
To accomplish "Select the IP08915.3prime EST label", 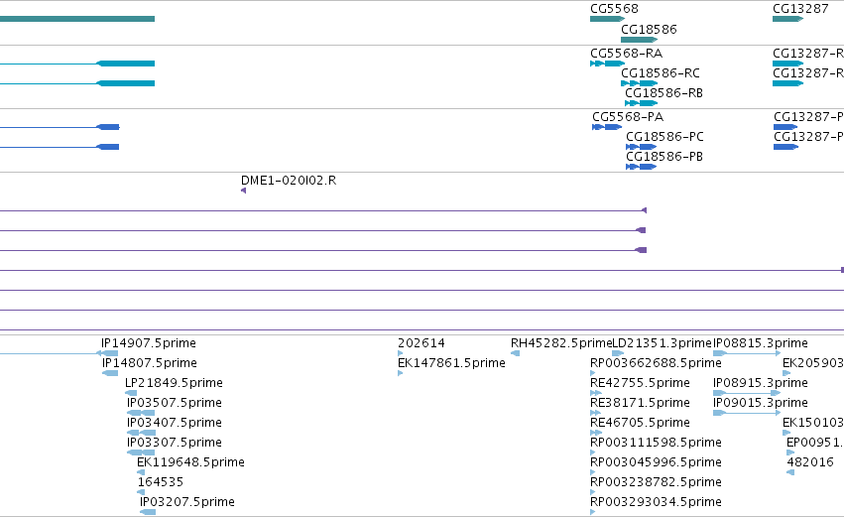I will point(761,383).
